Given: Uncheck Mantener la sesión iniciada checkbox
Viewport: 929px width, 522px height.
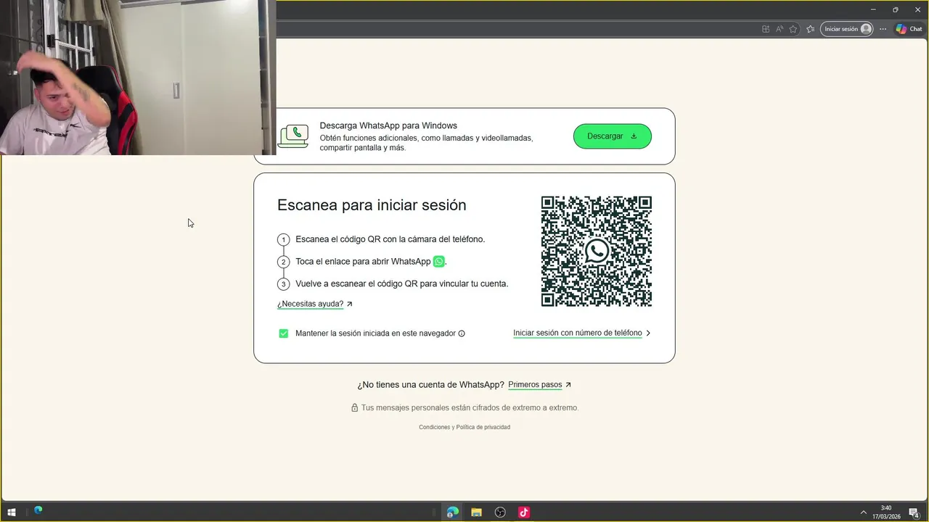Looking at the screenshot, I should pos(284,333).
